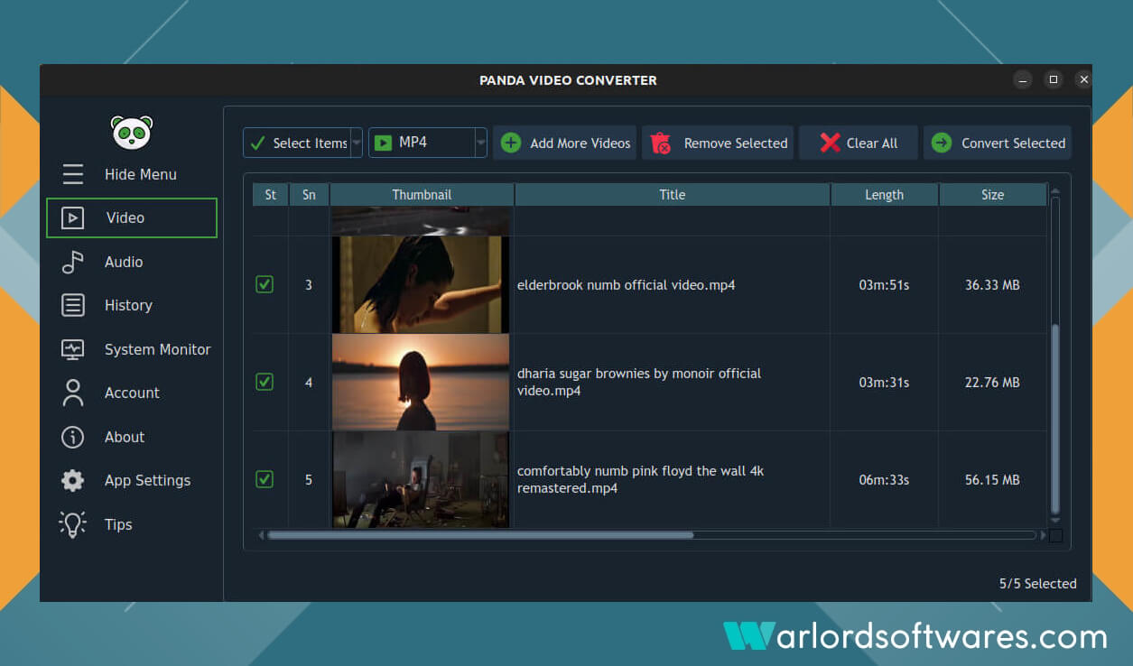1133x666 pixels.
Task: Open the System Monitor panel
Action: pos(157,349)
